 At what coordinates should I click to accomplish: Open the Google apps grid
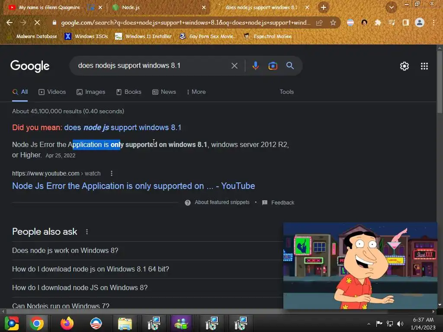pyautogui.click(x=424, y=66)
